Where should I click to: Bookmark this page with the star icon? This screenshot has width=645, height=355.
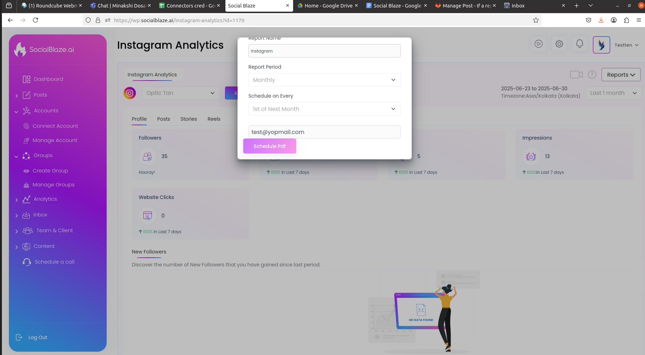coord(536,20)
